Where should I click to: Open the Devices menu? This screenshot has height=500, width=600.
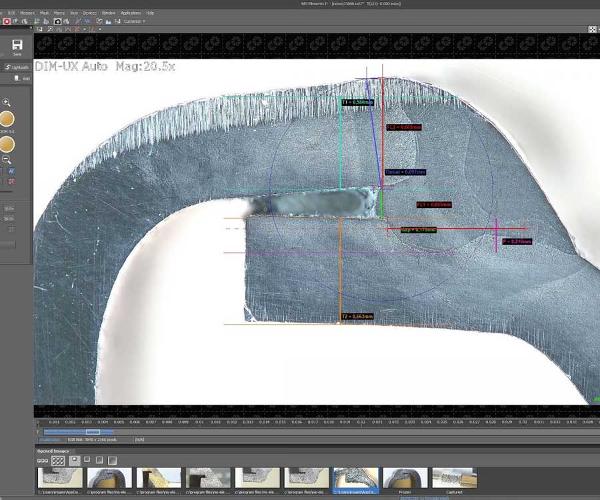click(90, 13)
